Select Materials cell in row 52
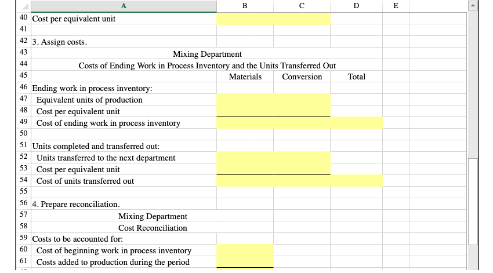This screenshot has width=493, height=273. coord(245,158)
